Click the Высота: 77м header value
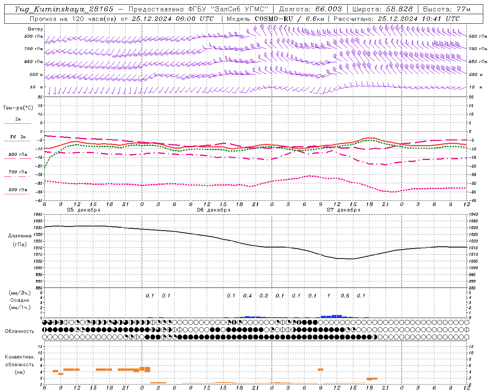Viewport: 489px width, 391px height. (447, 9)
